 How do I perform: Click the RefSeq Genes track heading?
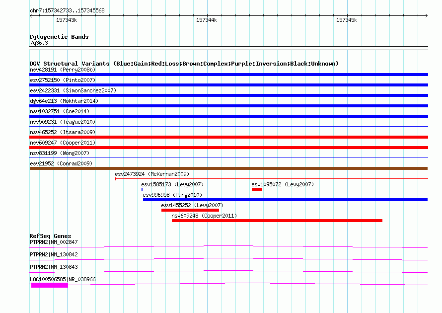pyautogui.click(x=50, y=236)
